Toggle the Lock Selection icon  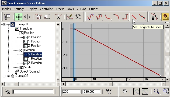pyautogui.click(x=154, y=17)
